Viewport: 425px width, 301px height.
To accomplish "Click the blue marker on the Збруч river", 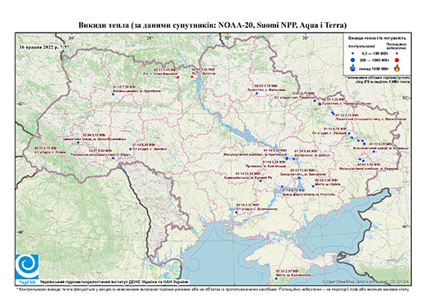I will 113,158.
